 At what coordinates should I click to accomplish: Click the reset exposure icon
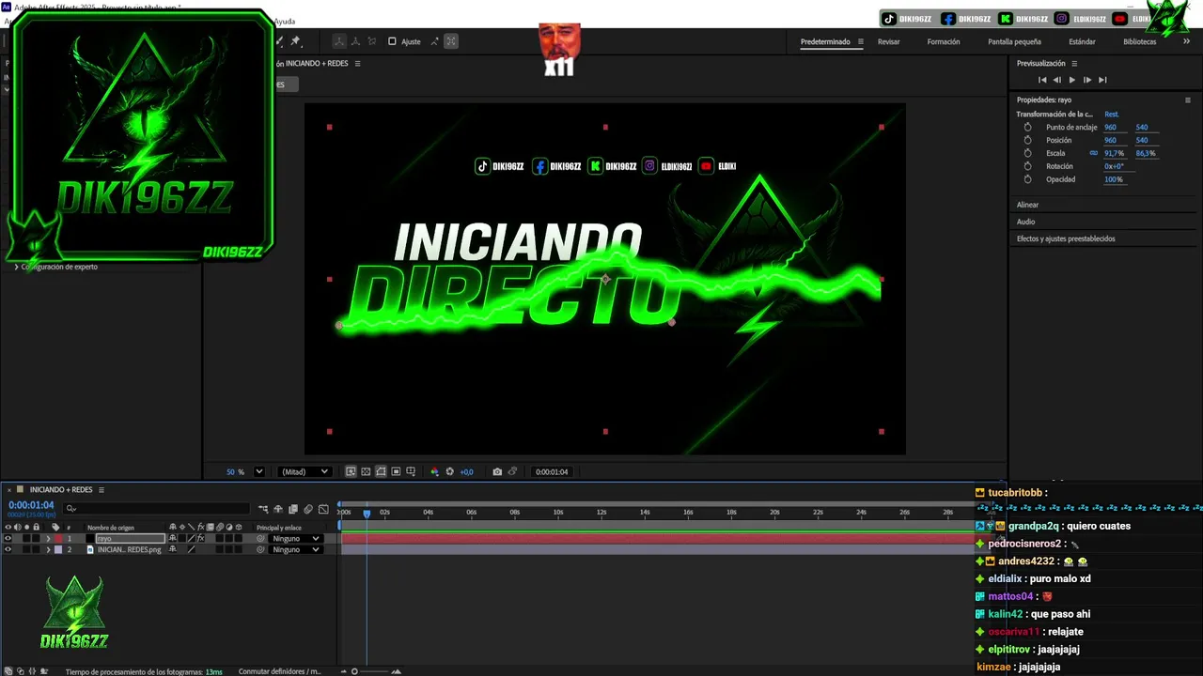pyautogui.click(x=449, y=471)
